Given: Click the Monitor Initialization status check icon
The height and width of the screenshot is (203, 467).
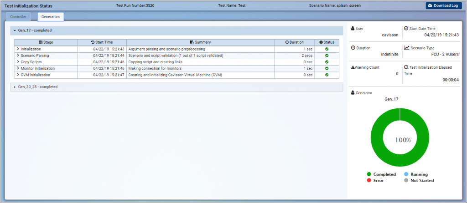Looking at the screenshot, I should point(327,68).
